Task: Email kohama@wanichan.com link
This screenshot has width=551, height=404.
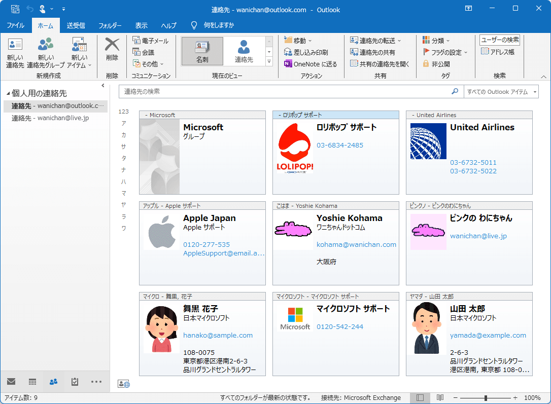Action: point(356,245)
